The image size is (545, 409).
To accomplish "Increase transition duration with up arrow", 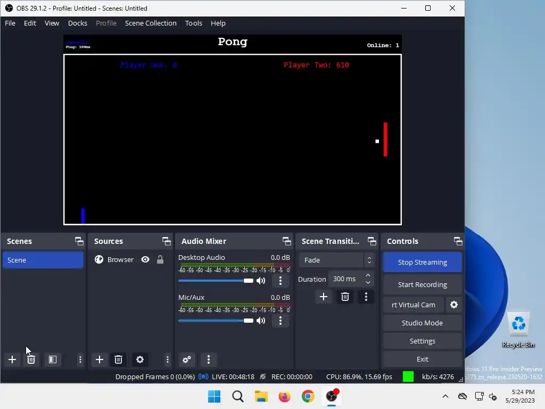I will coord(368,275).
